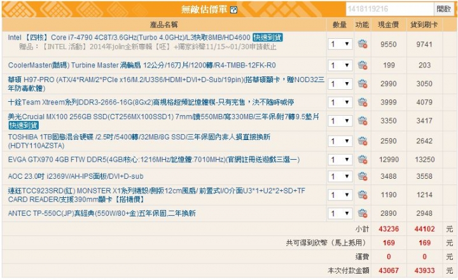Click 快速到貨 badge on Intel CPU row

tap(268, 38)
